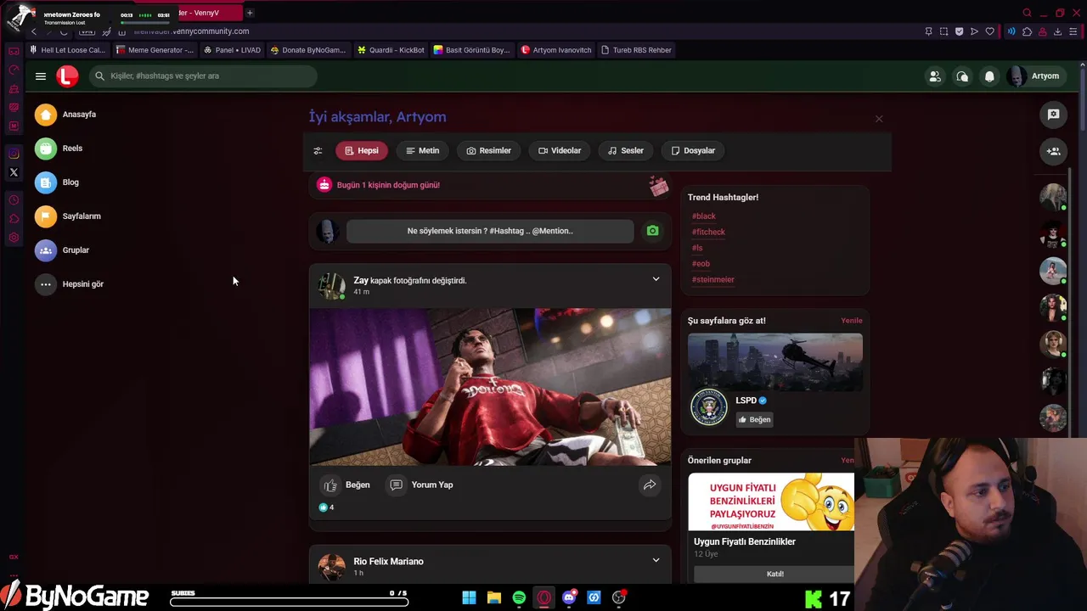Open the #black trending hashtag
Viewport: 1087px width, 611px height.
[x=703, y=216]
